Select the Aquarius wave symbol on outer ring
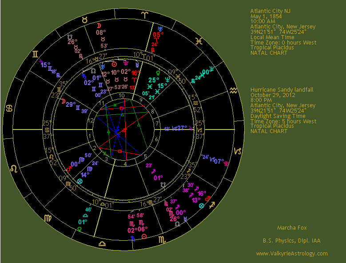 click(234, 91)
